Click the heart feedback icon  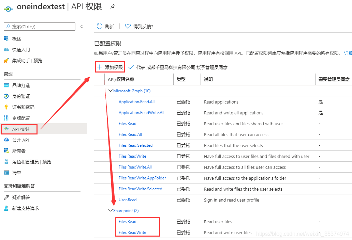128,26
